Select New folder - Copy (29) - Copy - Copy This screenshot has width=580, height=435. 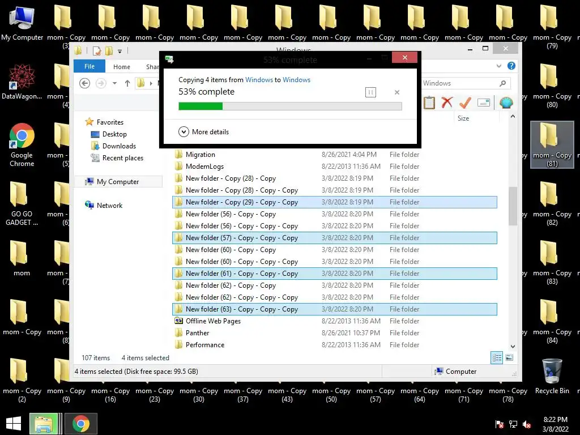pyautogui.click(x=334, y=202)
